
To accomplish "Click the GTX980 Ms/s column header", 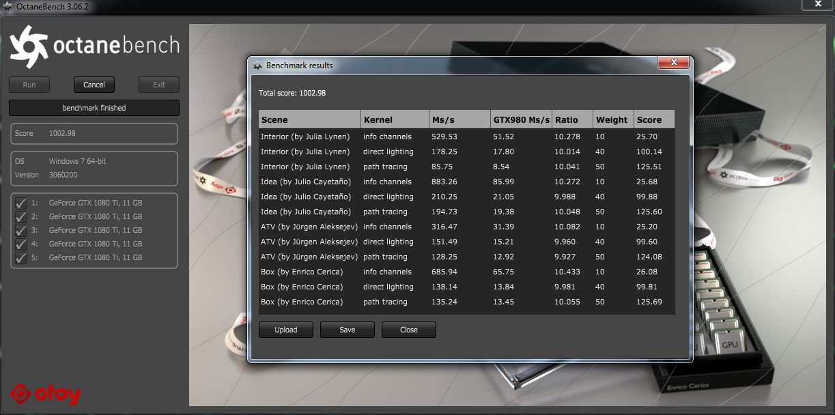I will click(521, 119).
